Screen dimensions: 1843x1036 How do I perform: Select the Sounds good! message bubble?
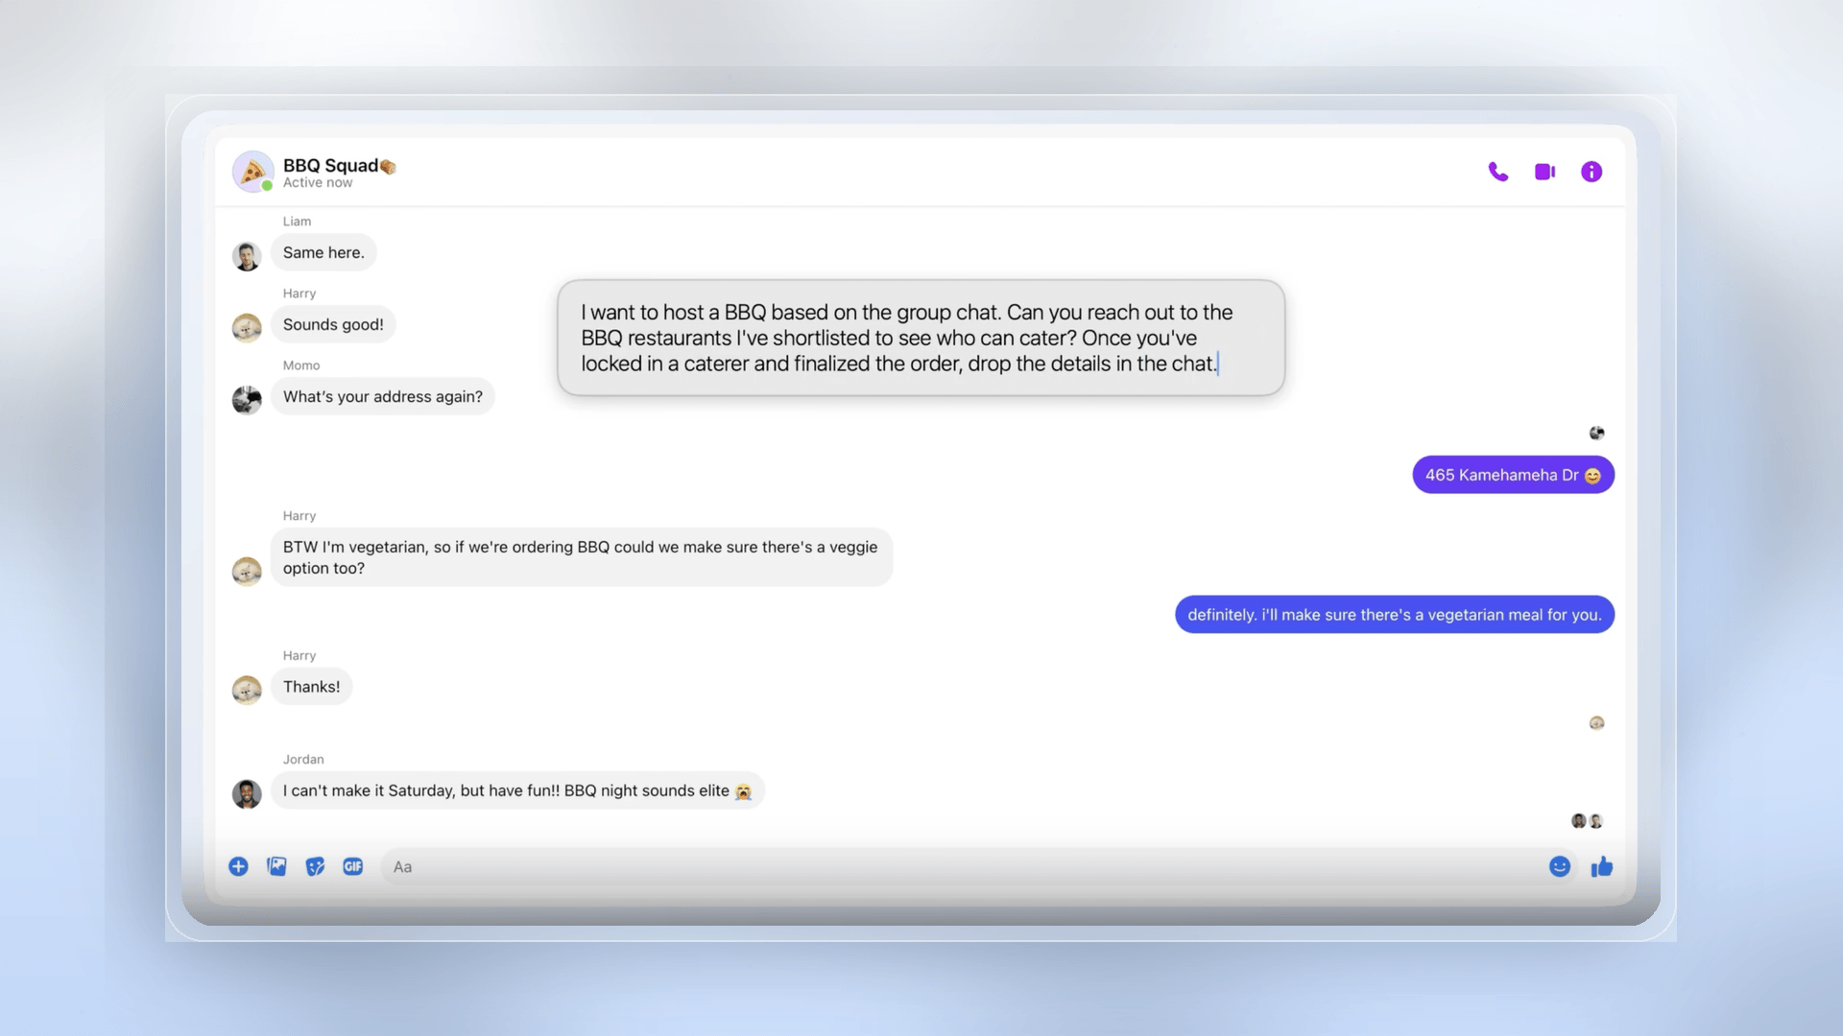(333, 324)
